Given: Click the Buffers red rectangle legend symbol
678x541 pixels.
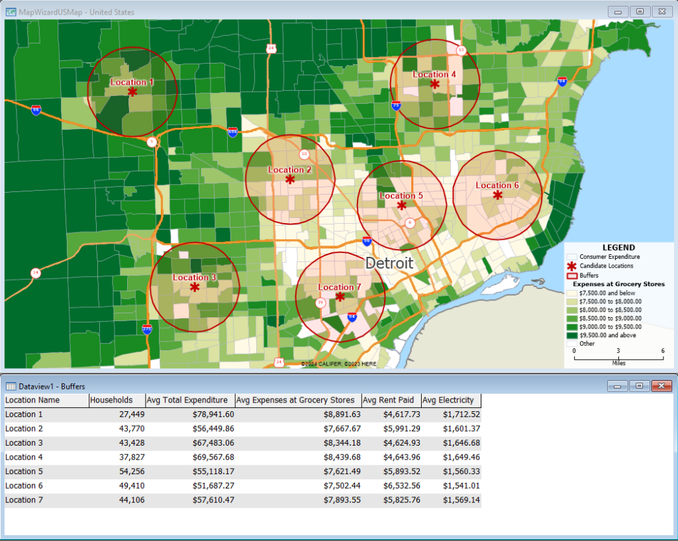Looking at the screenshot, I should (573, 275).
